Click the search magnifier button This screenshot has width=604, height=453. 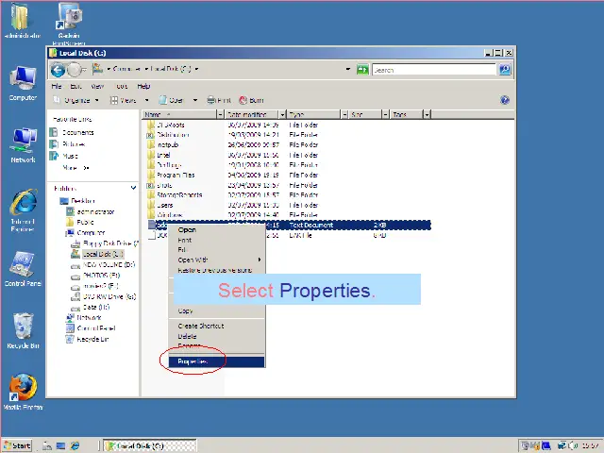tap(505, 70)
